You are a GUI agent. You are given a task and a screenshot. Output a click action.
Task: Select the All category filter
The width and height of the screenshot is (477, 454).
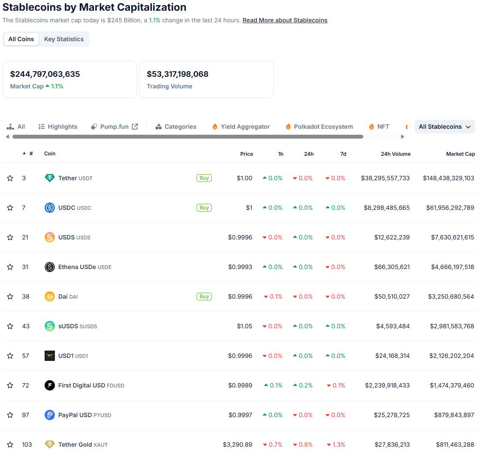click(x=16, y=127)
